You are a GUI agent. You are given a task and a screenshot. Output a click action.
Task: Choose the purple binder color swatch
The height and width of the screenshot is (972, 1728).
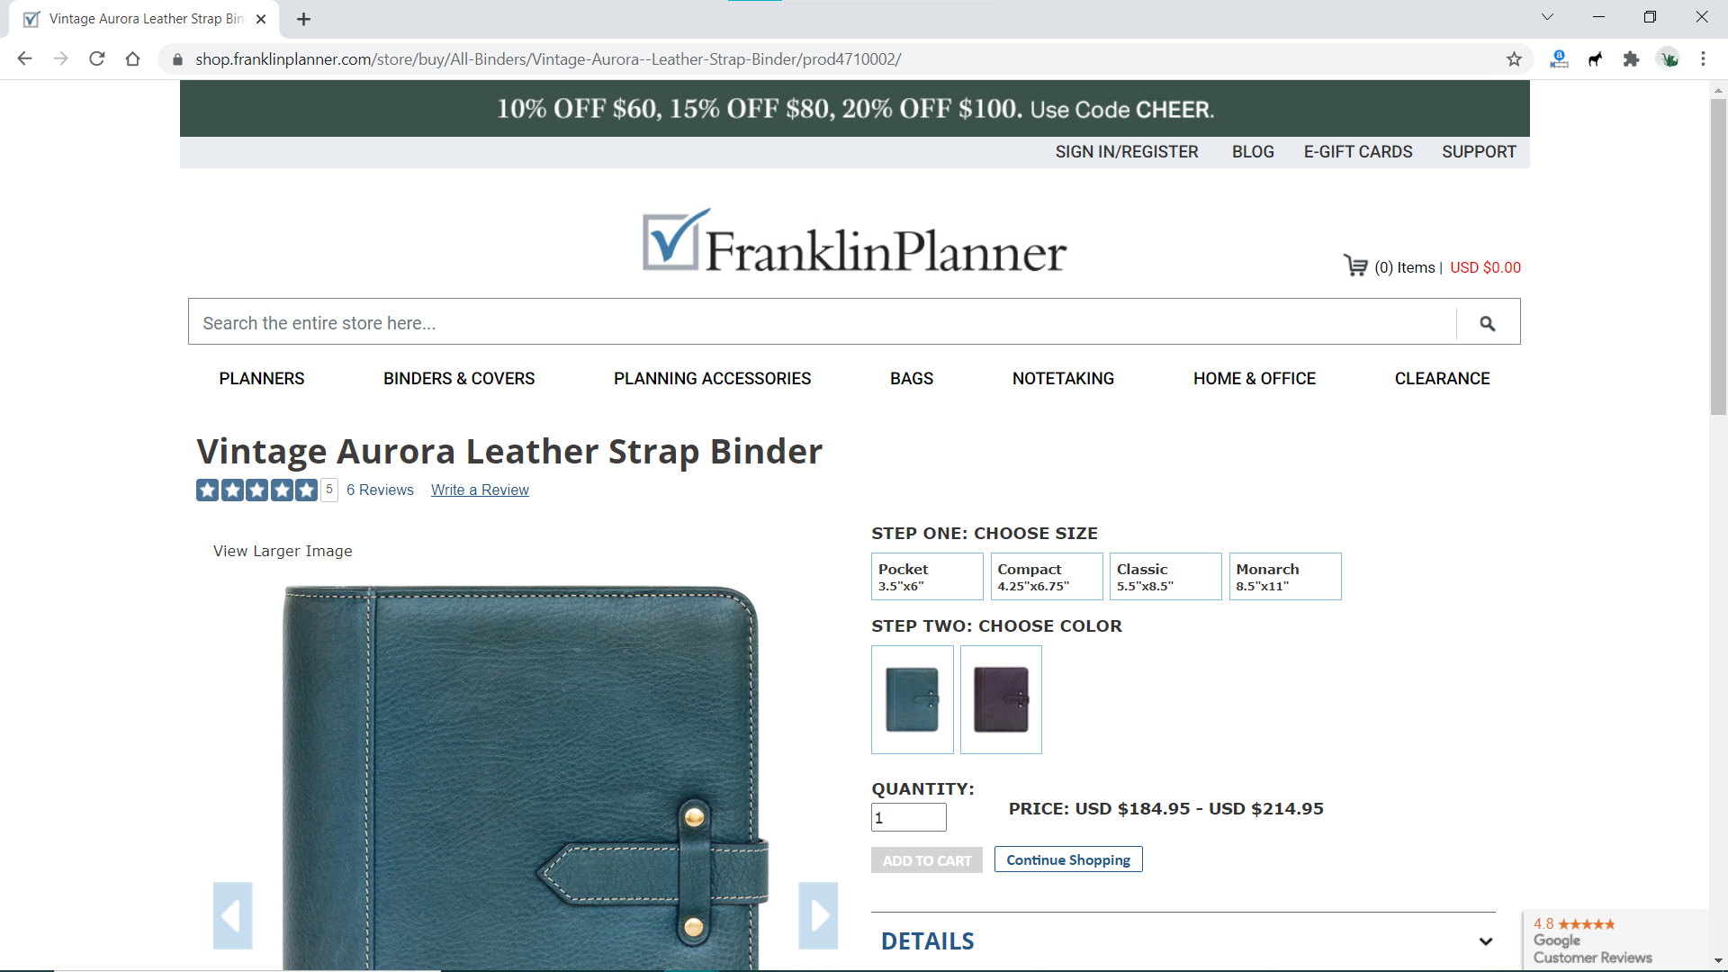[x=1001, y=699]
